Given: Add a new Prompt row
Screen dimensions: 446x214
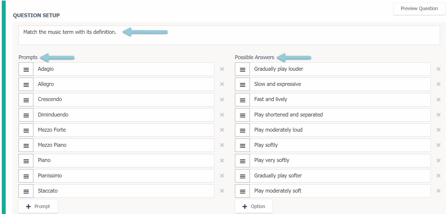Looking at the screenshot, I should [x=38, y=206].
